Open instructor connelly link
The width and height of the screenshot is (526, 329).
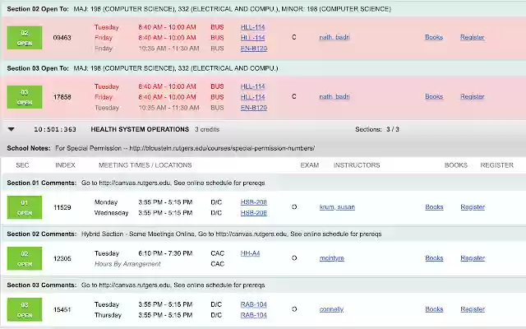331,309
